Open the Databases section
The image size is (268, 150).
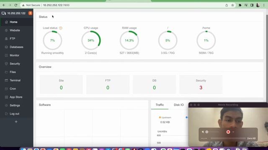point(17,47)
